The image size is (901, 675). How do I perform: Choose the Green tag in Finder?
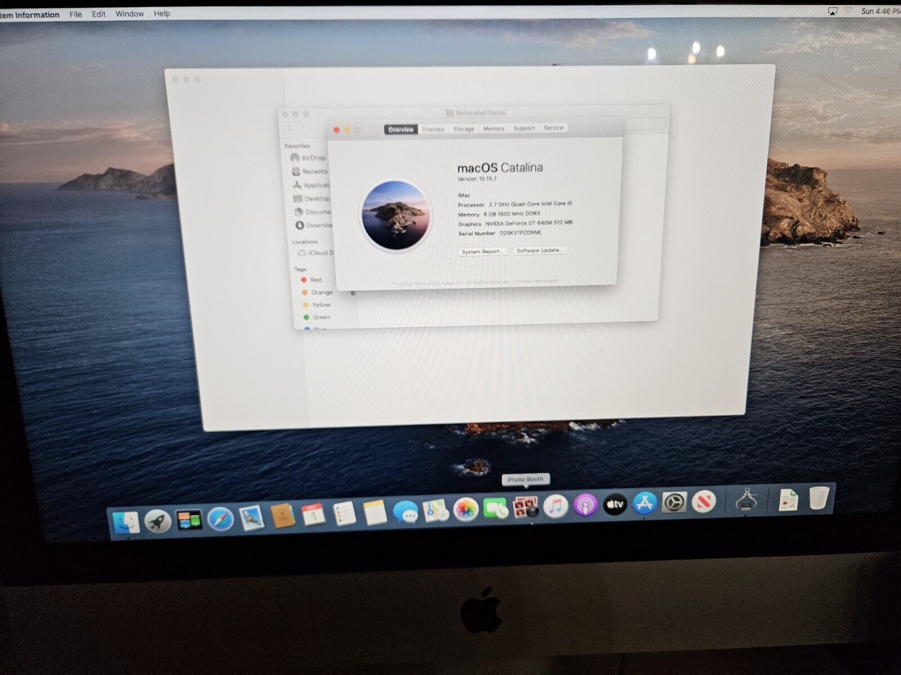click(318, 317)
